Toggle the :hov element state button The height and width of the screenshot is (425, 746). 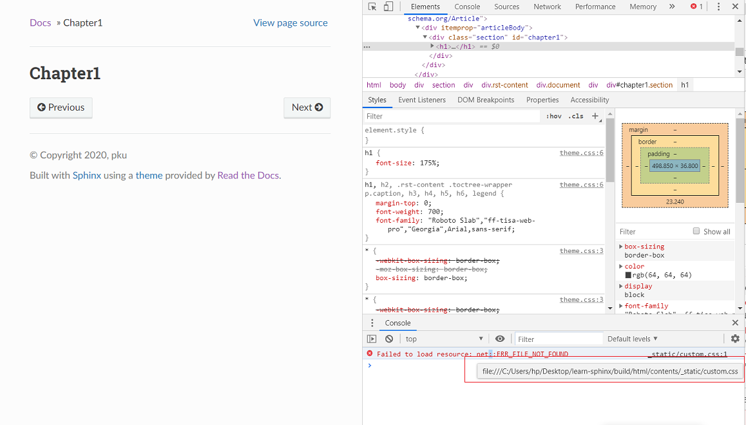point(553,117)
